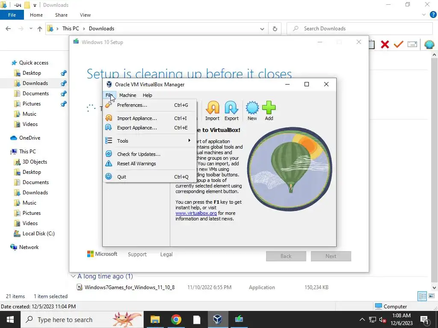Click the red X delete icon
This screenshot has width=438, height=328.
(x=385, y=44)
